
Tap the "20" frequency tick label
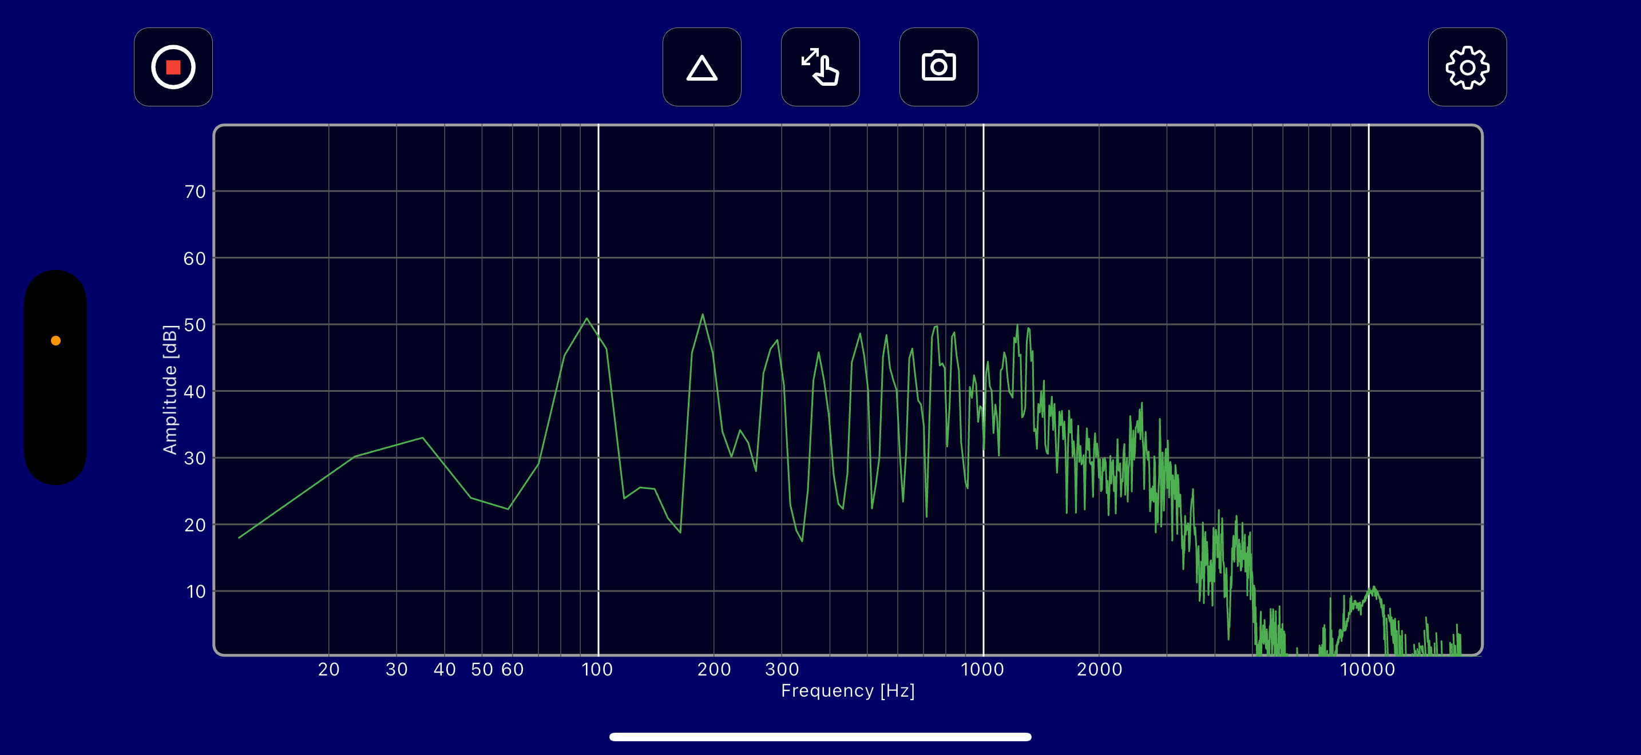click(x=328, y=669)
